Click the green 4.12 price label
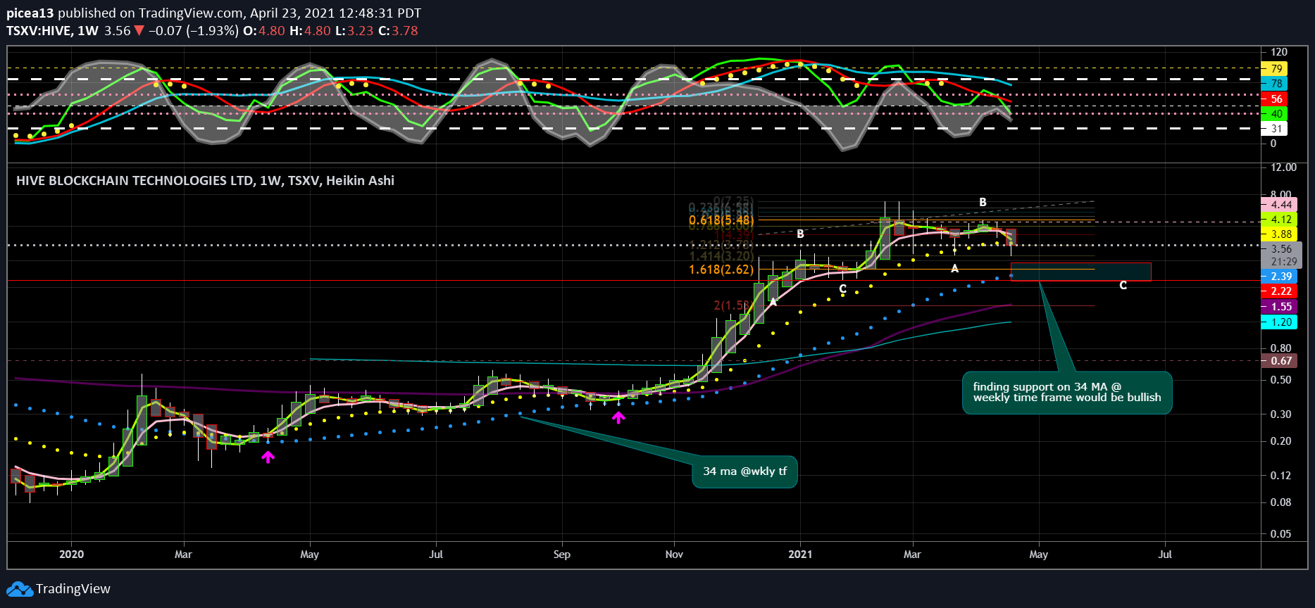Screen dimensions: 1315x608 tap(1278, 220)
